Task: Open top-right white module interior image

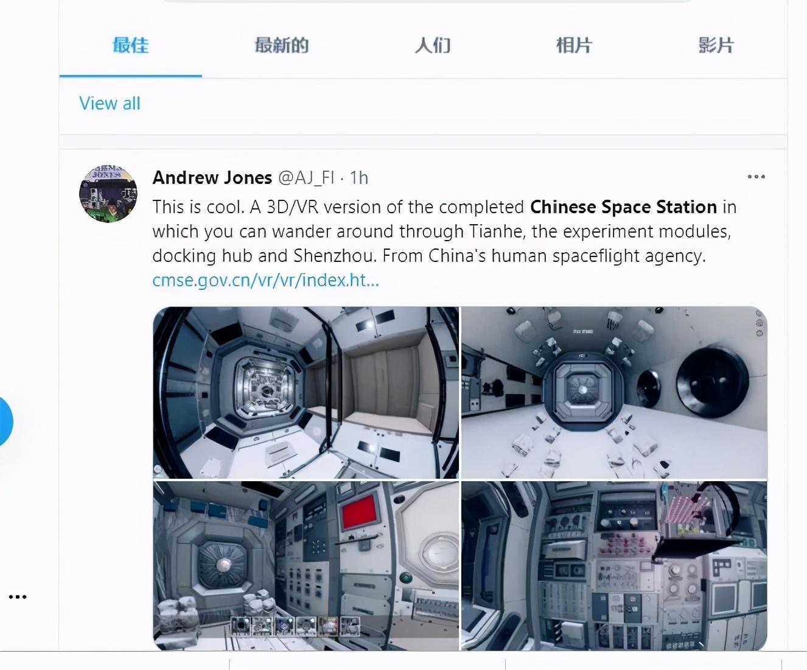Action: click(614, 392)
